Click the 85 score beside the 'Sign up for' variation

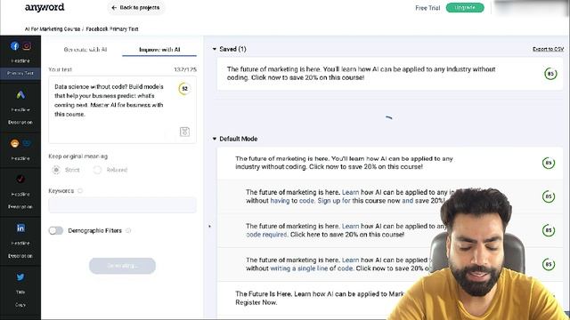pyautogui.click(x=549, y=196)
